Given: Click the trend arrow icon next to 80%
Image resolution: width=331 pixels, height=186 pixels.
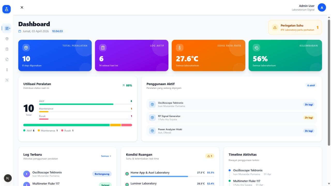Looking at the screenshot, I should (123, 86).
